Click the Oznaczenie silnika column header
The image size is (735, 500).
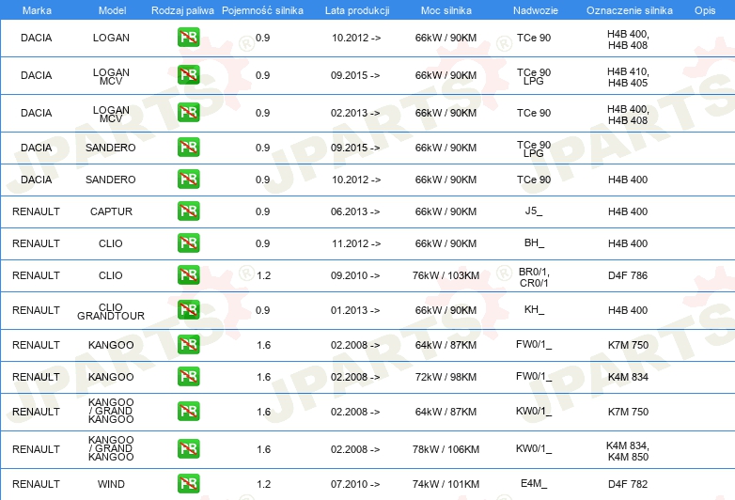tap(630, 10)
